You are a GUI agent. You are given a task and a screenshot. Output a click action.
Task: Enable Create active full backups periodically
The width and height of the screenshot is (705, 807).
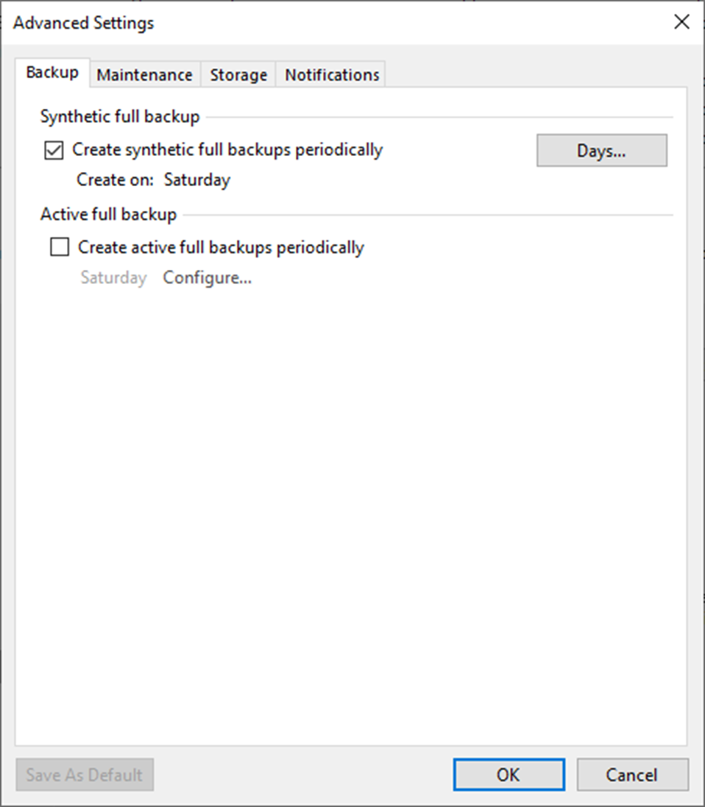coord(60,247)
